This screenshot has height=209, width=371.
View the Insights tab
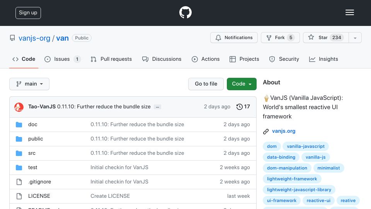click(x=323, y=59)
